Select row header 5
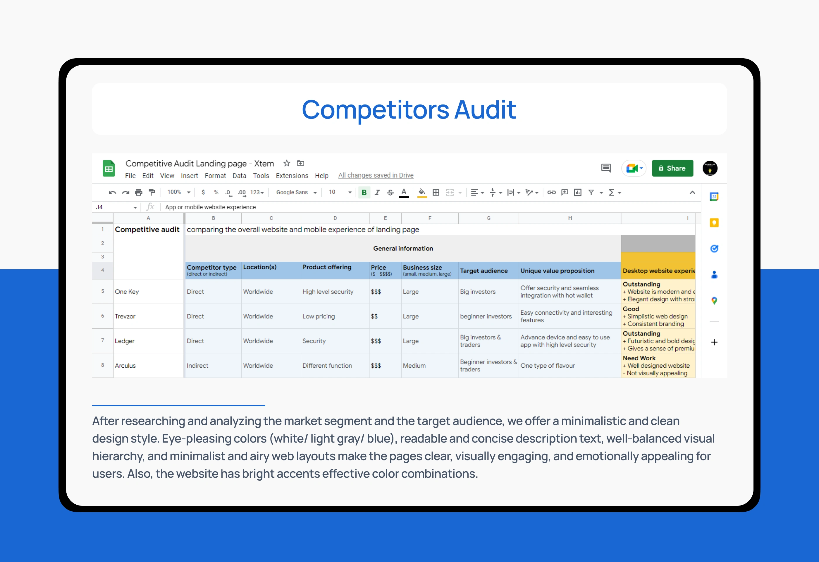819x562 pixels. 103,292
